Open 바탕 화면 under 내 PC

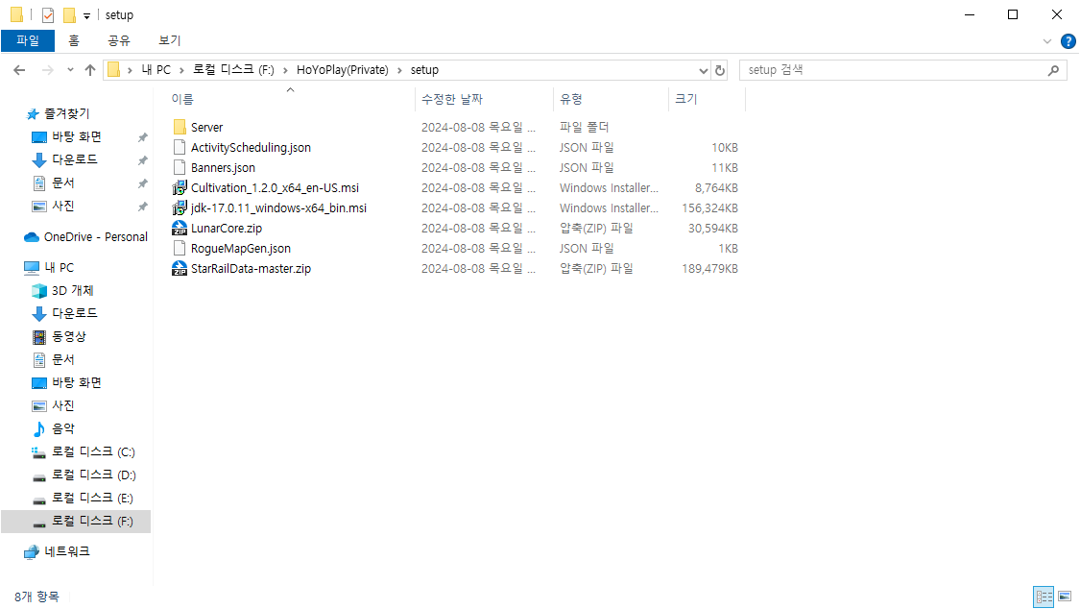[67, 382]
